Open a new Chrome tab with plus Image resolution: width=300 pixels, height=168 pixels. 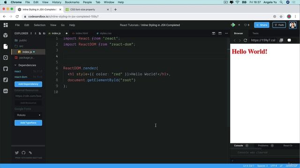tap(115, 9)
